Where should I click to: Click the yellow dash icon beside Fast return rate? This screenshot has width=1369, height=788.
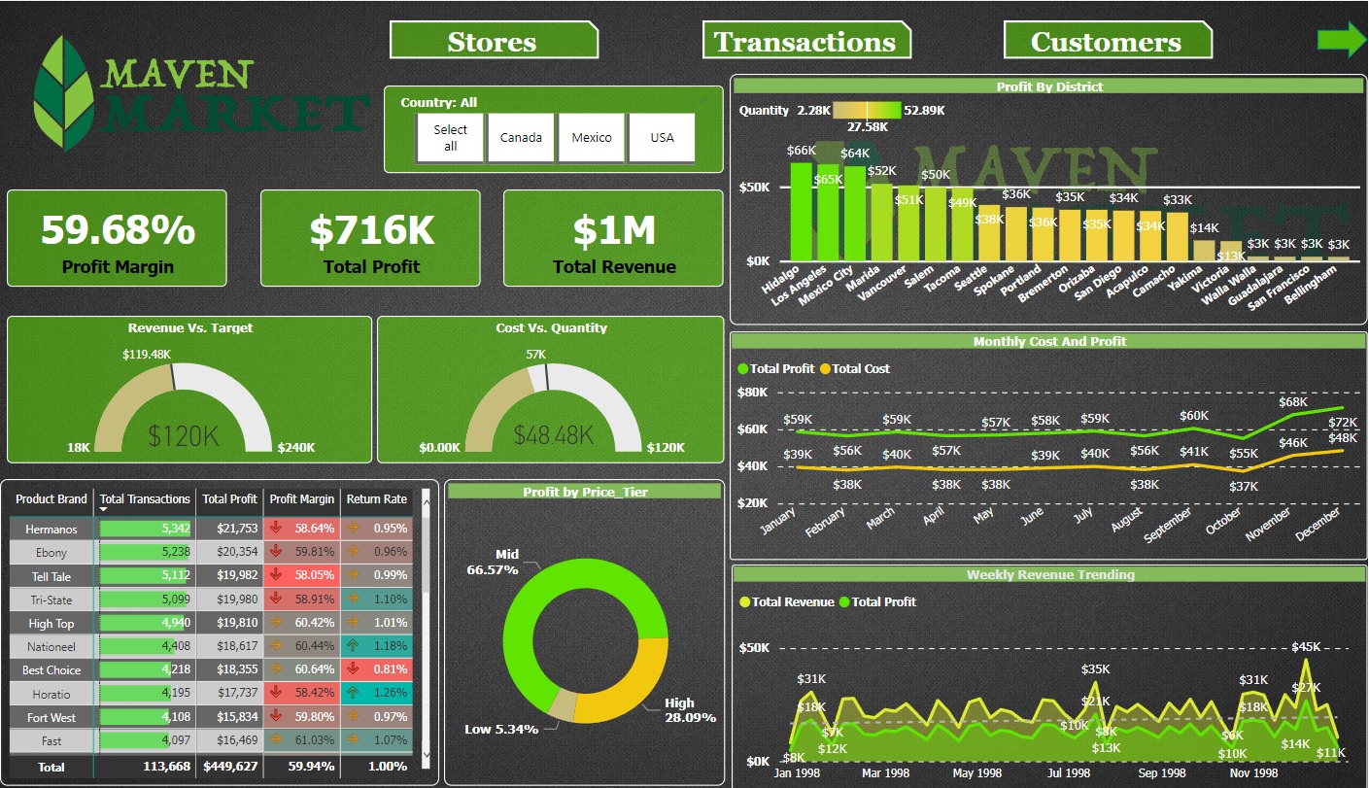[351, 739]
